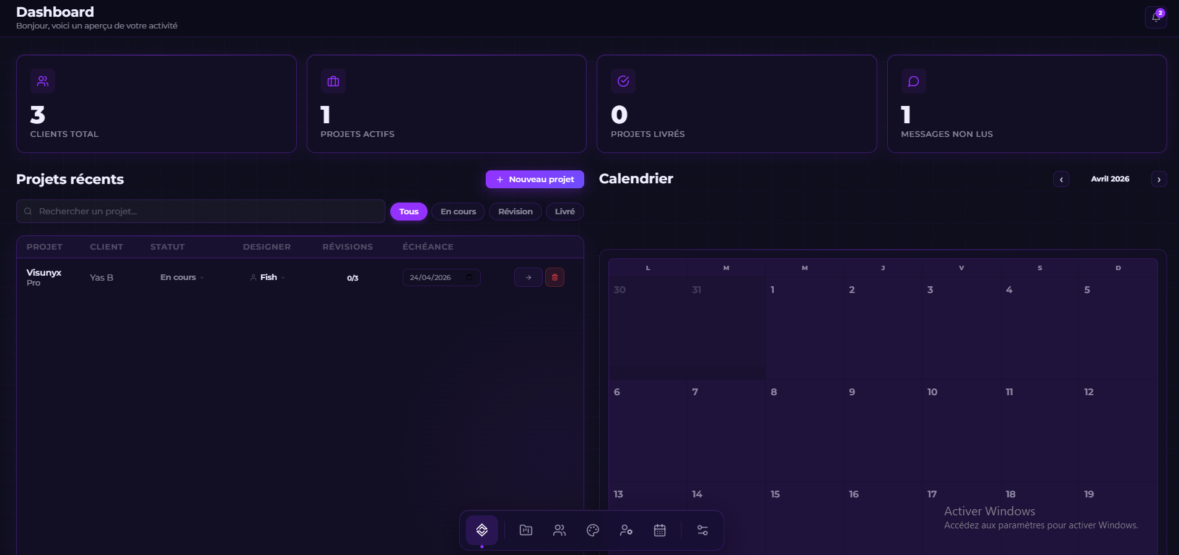Open the Projets Livrés stat card
1179x555 pixels.
coord(737,104)
